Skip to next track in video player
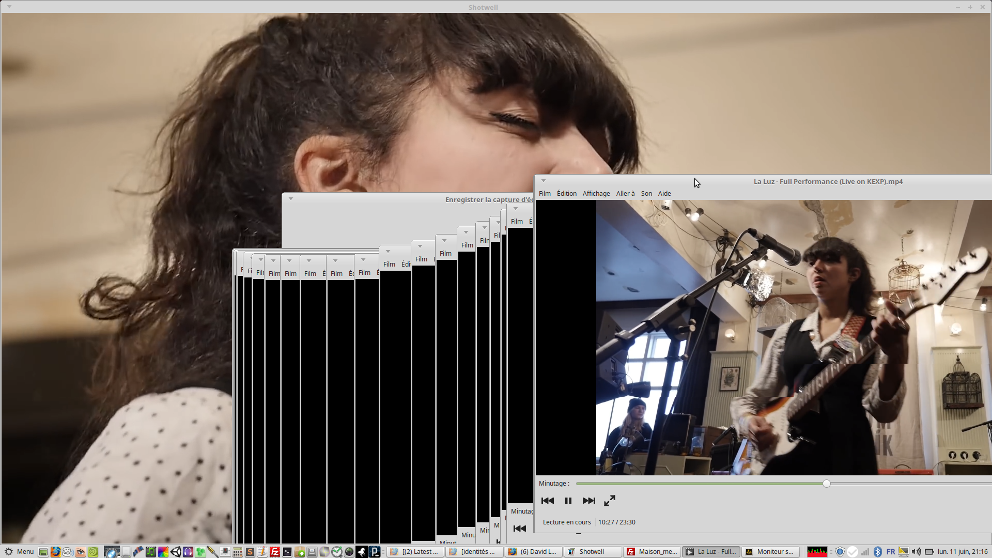The height and width of the screenshot is (558, 992). click(x=588, y=501)
